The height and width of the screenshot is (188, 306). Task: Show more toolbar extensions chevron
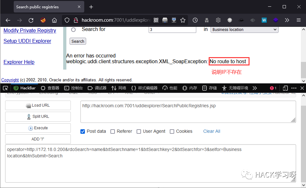tap(287, 20)
